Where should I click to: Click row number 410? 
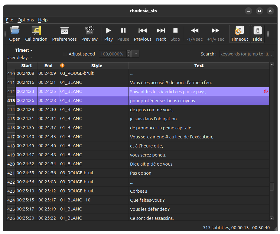(x=11, y=73)
